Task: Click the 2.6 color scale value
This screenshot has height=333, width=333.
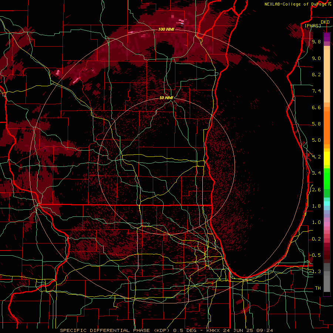Action: click(316, 190)
